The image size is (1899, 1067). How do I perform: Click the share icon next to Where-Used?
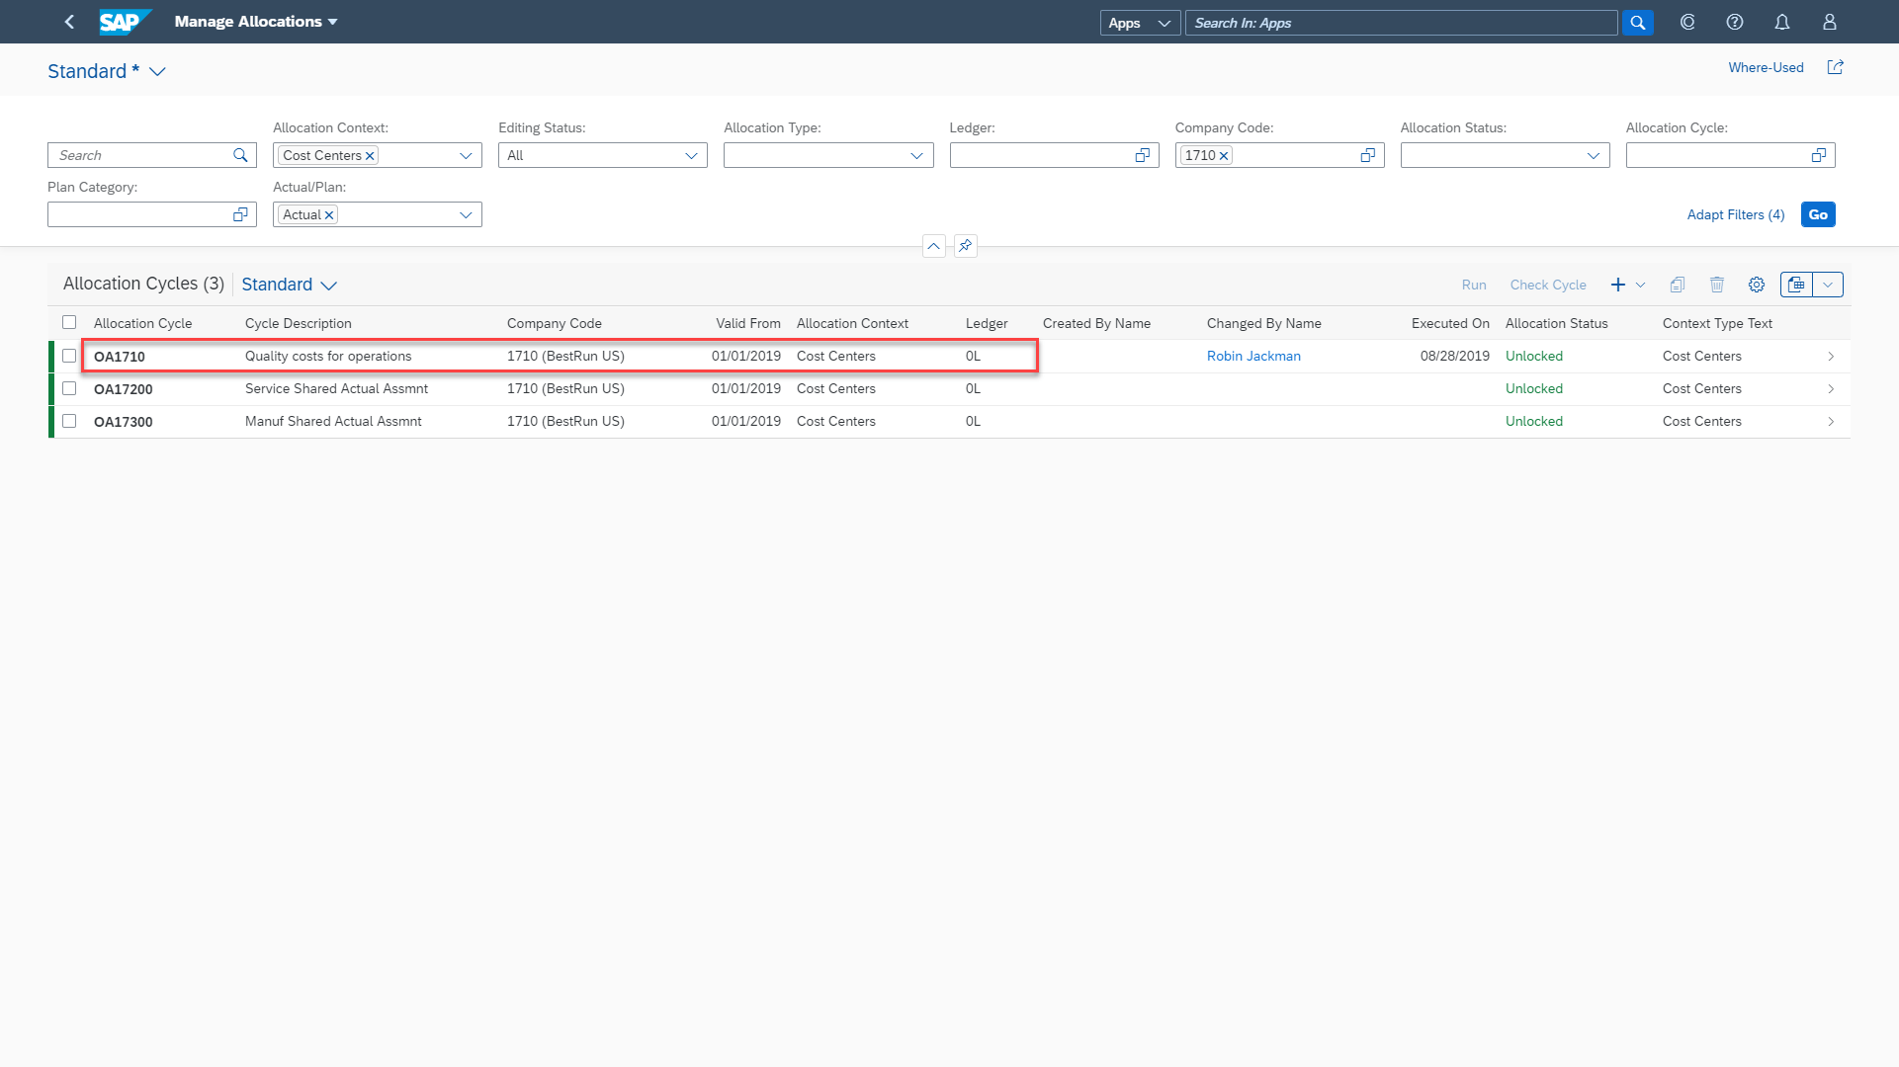[1835, 67]
